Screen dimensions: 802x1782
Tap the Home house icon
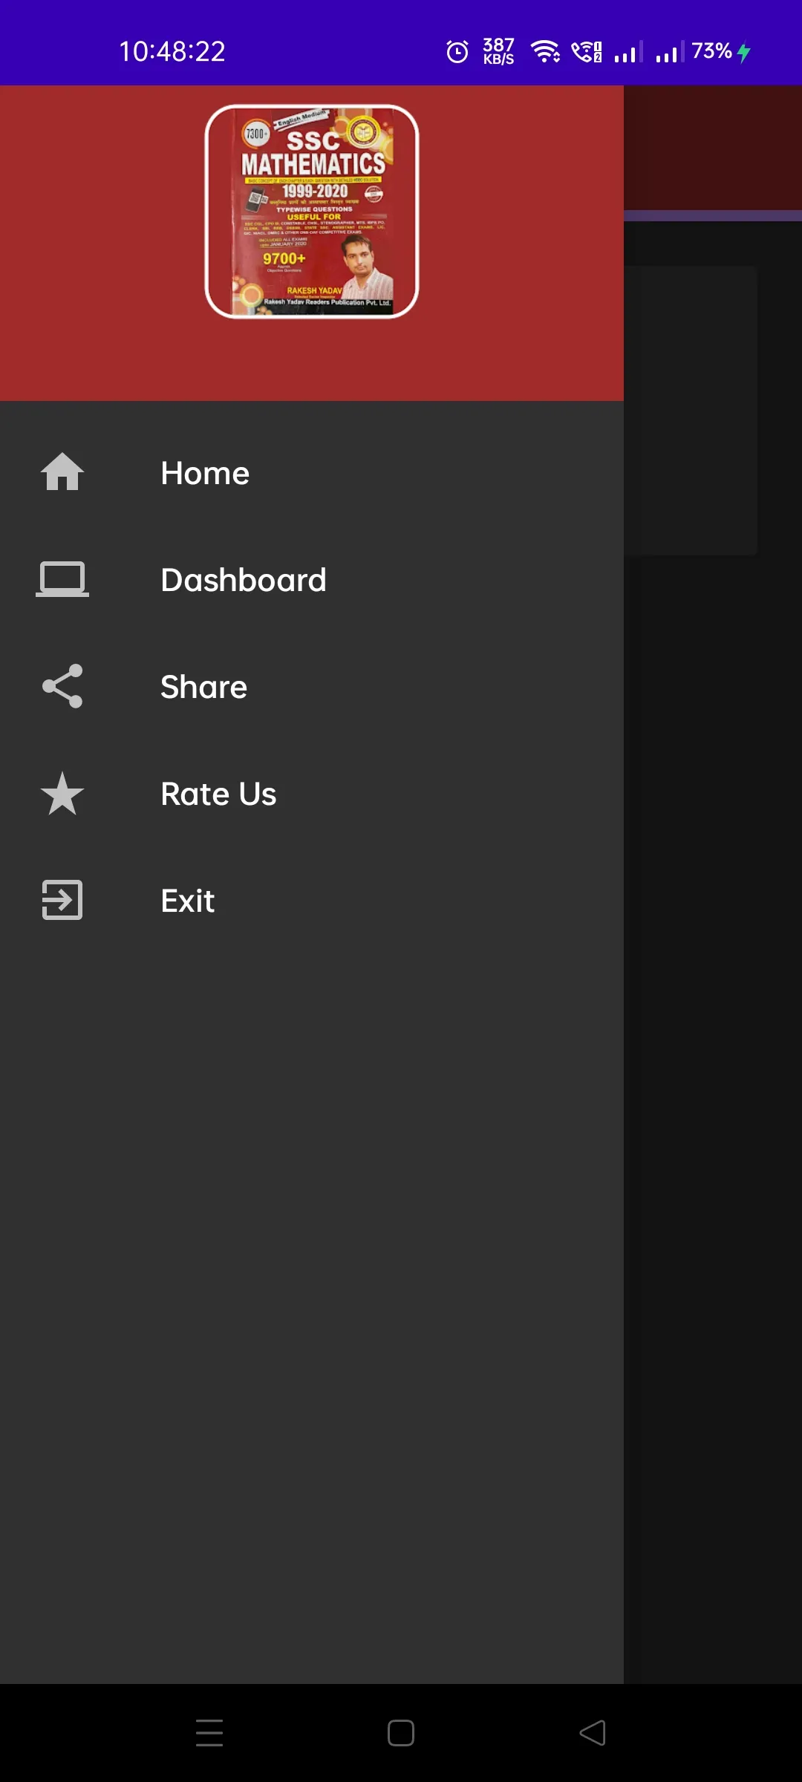tap(62, 472)
